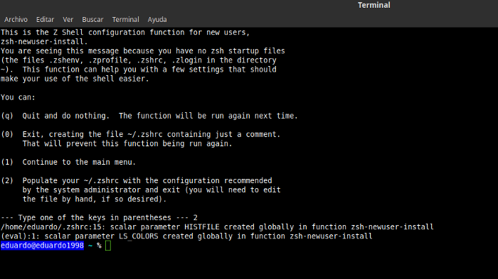Open the Ayuda help menu
This screenshot has width=498, height=279.
pos(157,20)
